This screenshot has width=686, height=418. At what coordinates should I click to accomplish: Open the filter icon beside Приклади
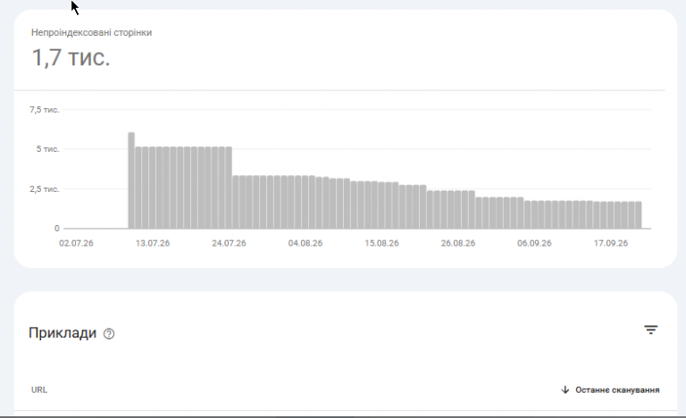(650, 330)
